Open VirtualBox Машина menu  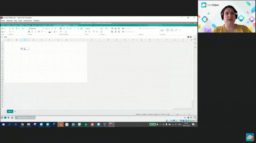tap(9, 21)
